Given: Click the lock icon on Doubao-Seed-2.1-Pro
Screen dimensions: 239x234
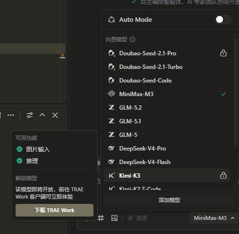Looking at the screenshot, I should click(x=223, y=53).
